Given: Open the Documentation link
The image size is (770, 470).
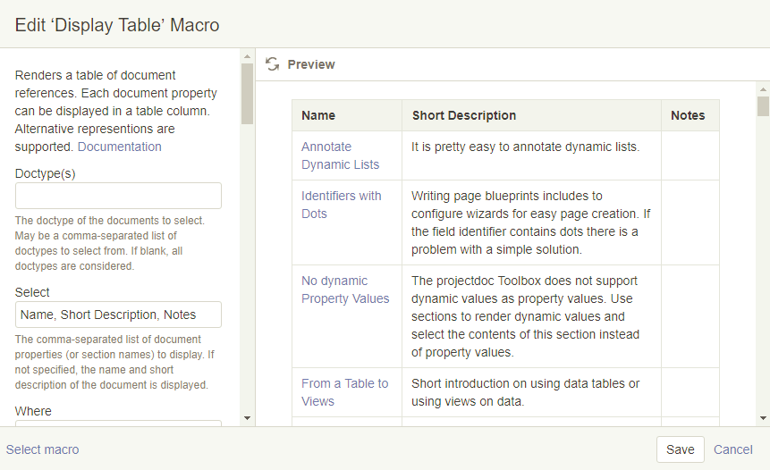Looking at the screenshot, I should 120,147.
